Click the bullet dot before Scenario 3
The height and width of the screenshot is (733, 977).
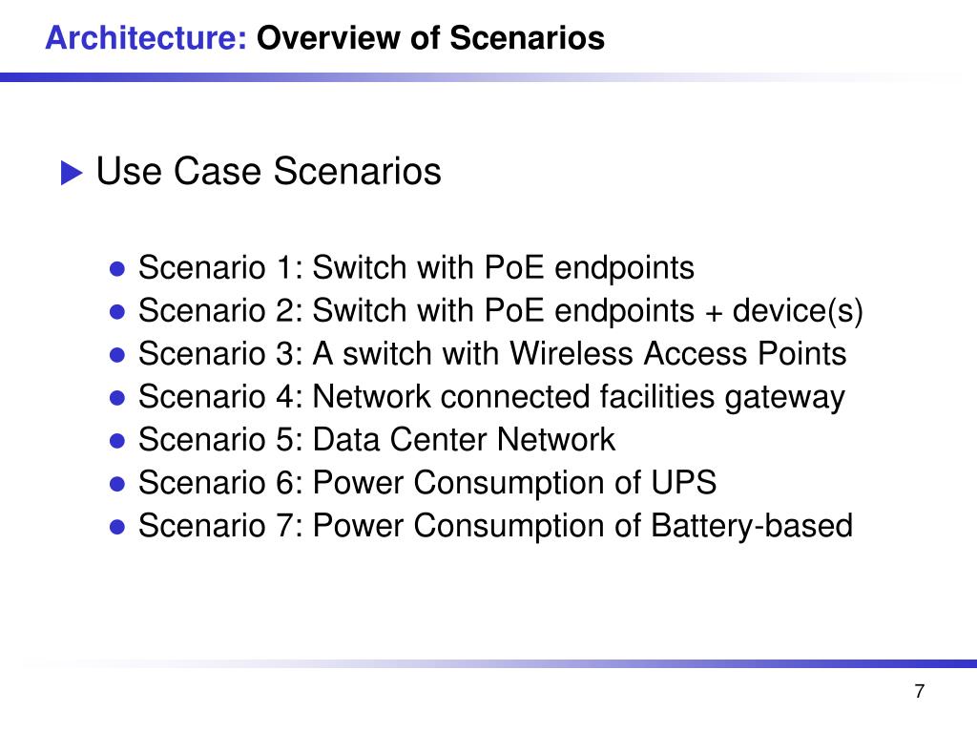[x=117, y=355]
